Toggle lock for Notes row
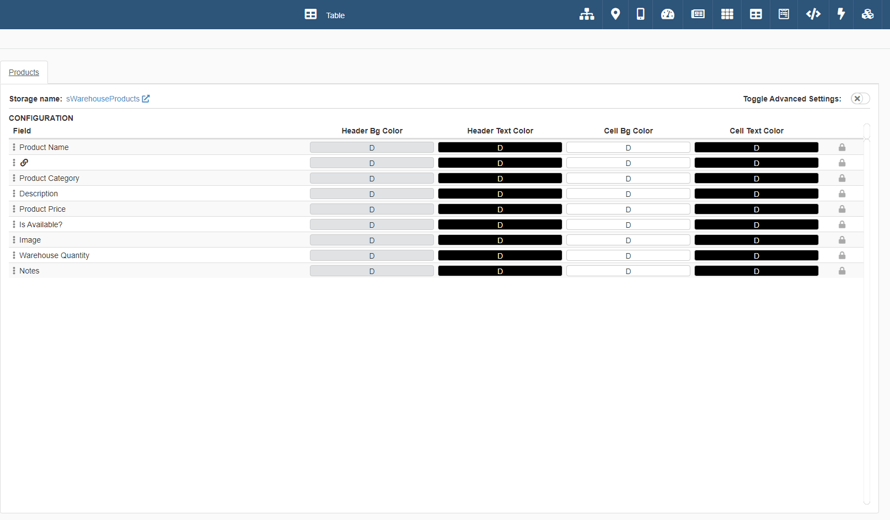Viewport: 890px width, 520px height. (842, 271)
